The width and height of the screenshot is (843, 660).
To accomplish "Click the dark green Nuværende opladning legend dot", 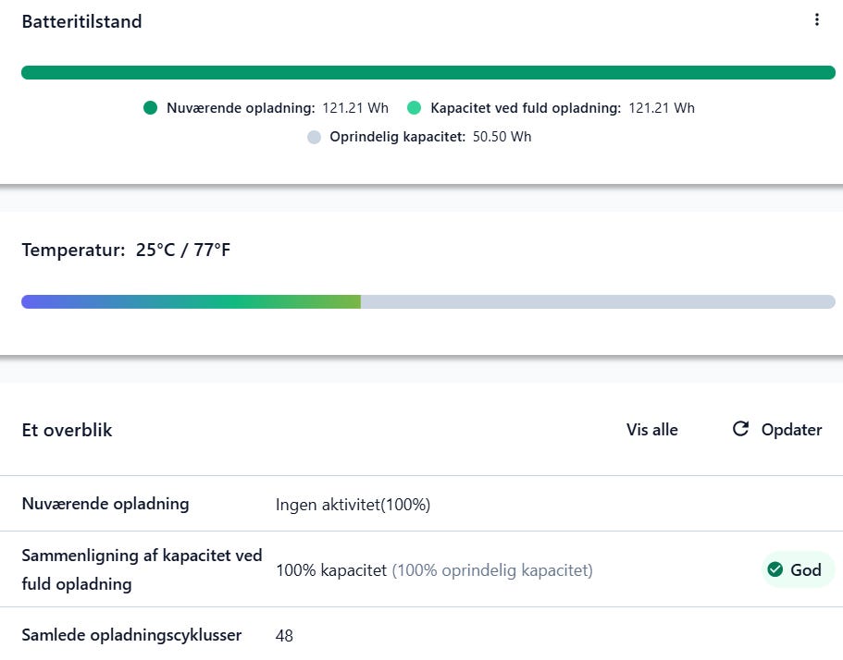I will 151,108.
